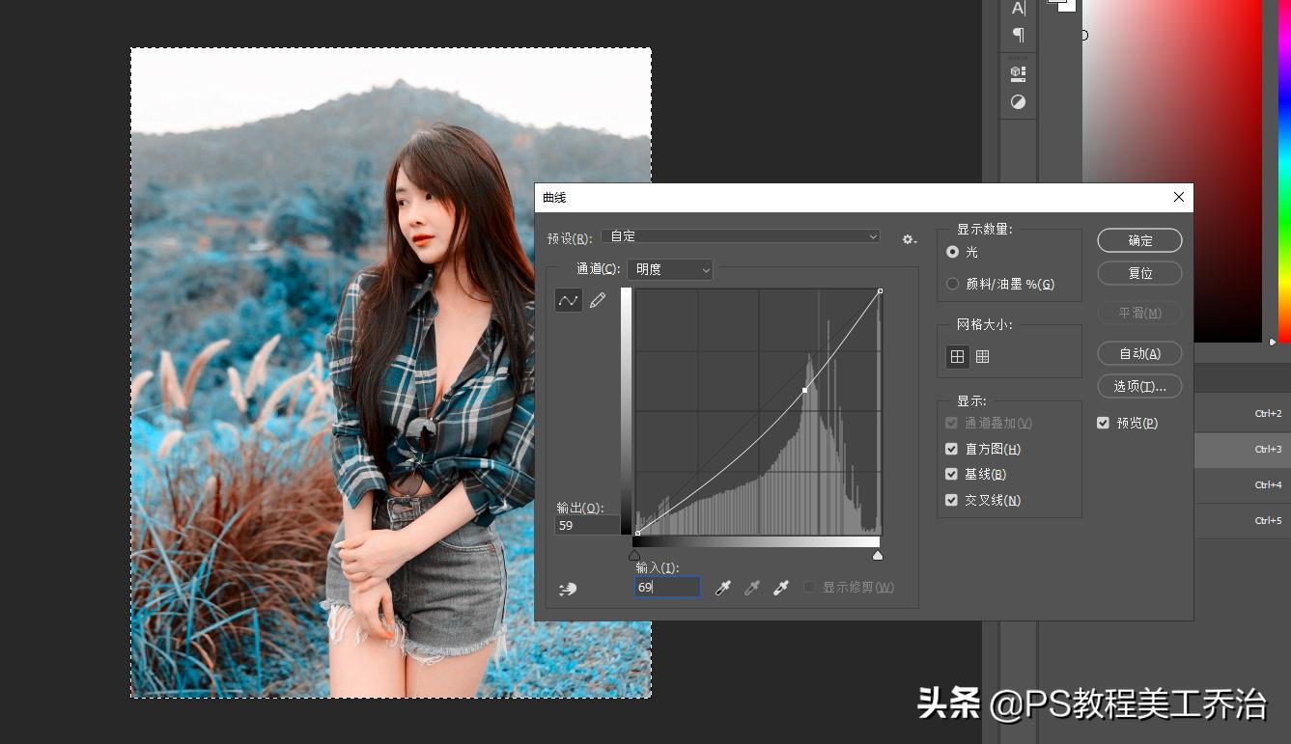Select the point-editing curve tool
The height and width of the screenshot is (744, 1291).
[568, 300]
